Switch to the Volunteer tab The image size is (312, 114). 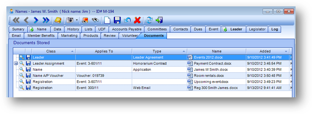[129, 36]
